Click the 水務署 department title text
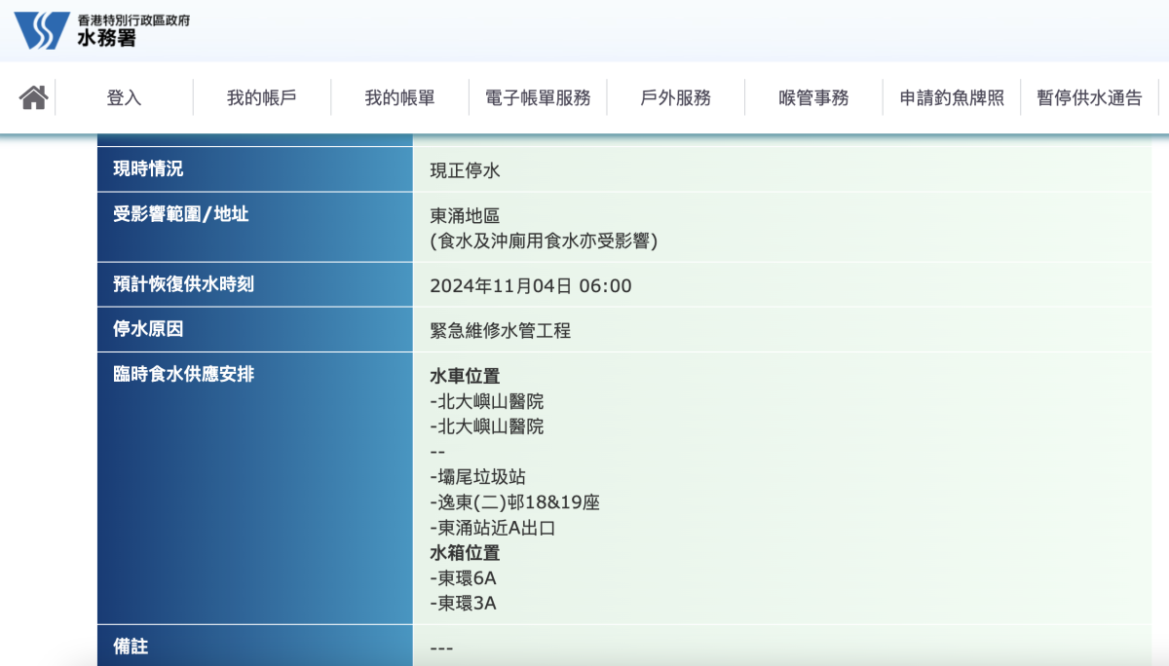 (106, 39)
